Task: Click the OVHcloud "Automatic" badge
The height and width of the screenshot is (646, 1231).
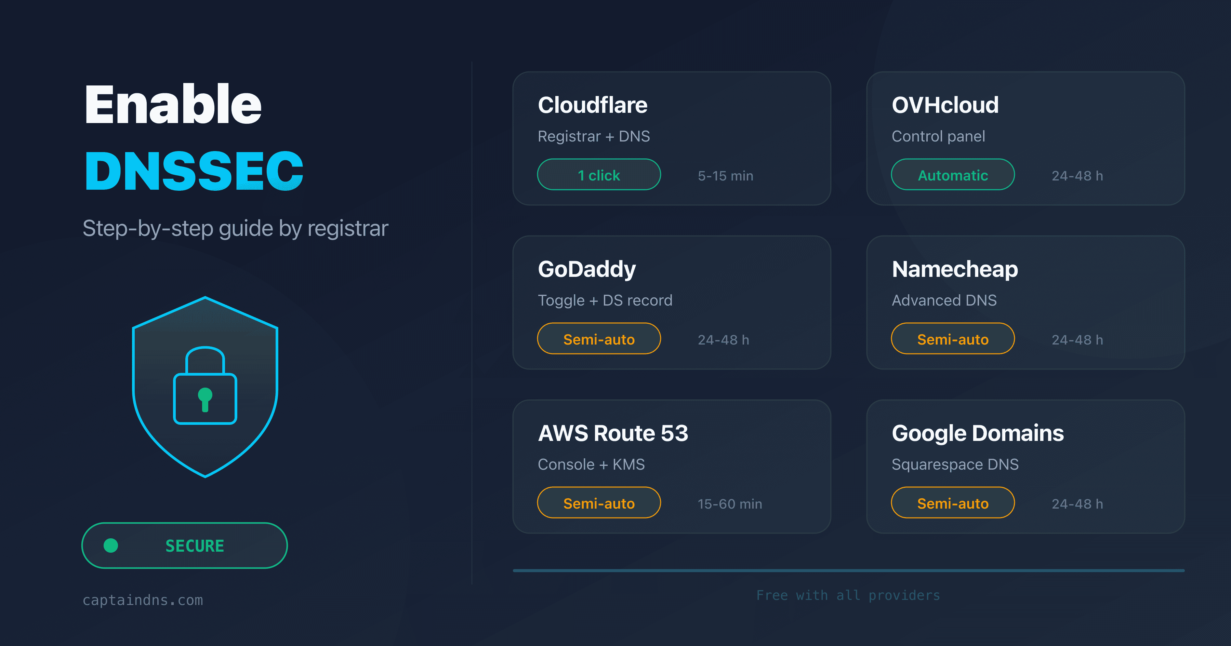Action: click(952, 175)
